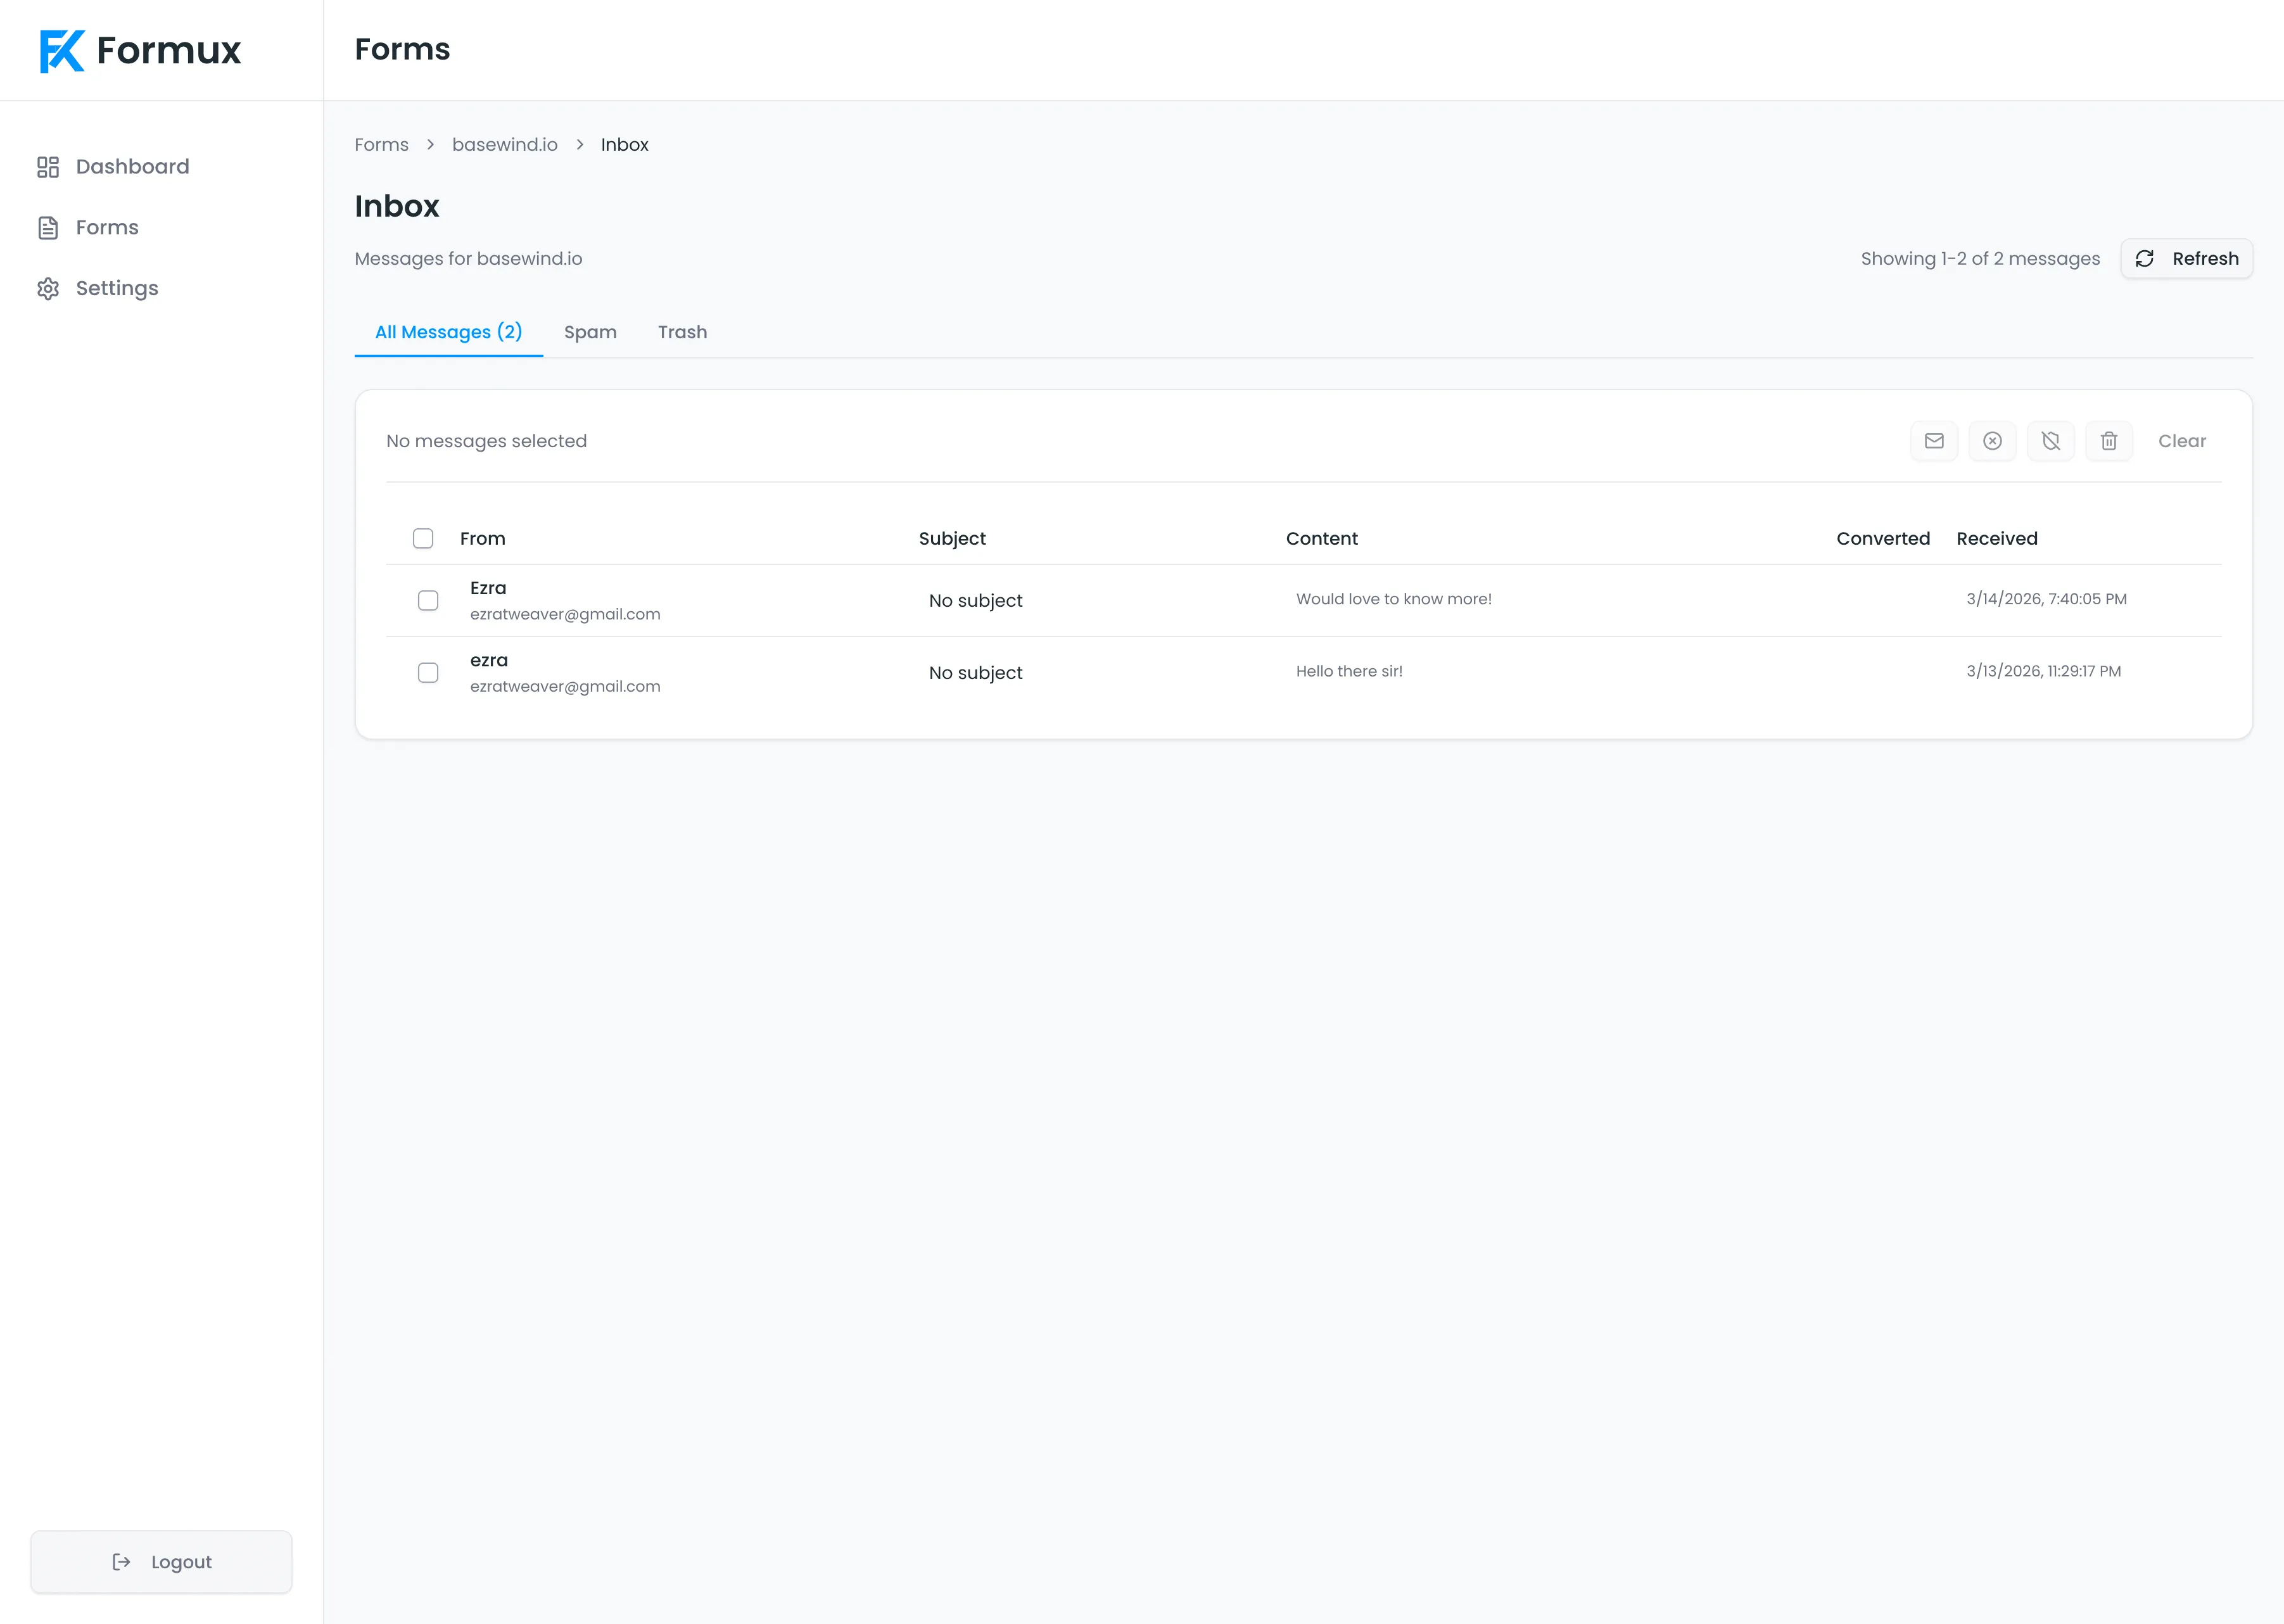This screenshot has width=2284, height=1624.
Task: Click the Subject column header
Action: point(952,539)
